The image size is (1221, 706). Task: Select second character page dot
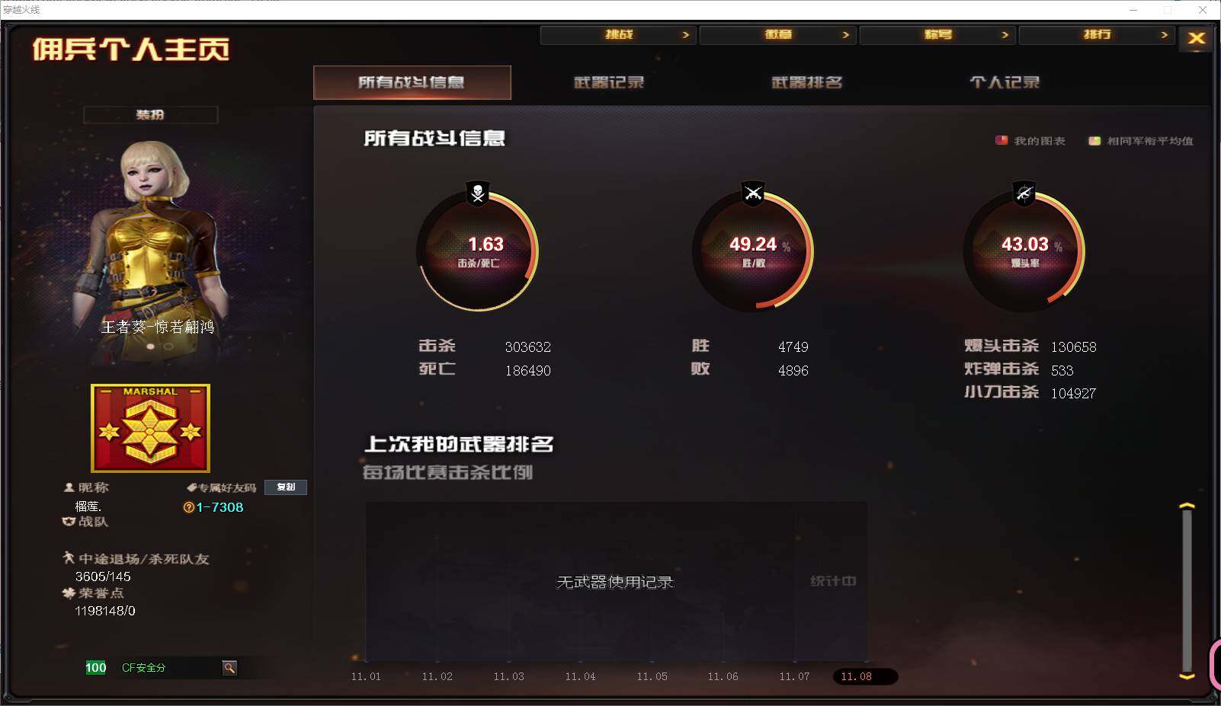click(x=168, y=347)
